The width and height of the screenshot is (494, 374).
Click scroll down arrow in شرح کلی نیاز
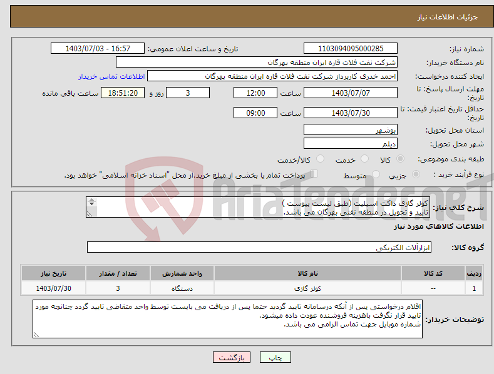91,204
